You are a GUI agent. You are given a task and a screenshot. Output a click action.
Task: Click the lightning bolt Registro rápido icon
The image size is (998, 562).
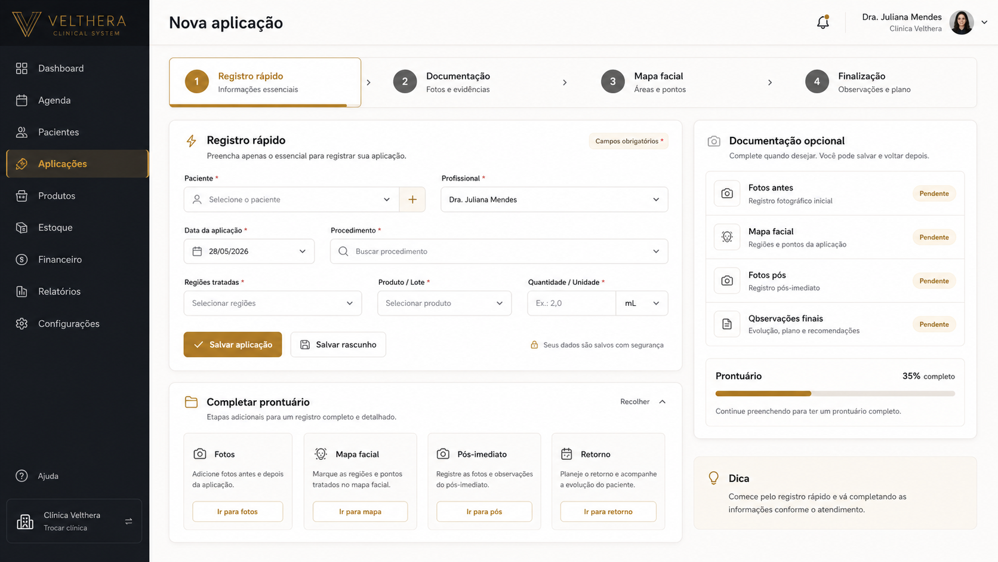pos(191,141)
